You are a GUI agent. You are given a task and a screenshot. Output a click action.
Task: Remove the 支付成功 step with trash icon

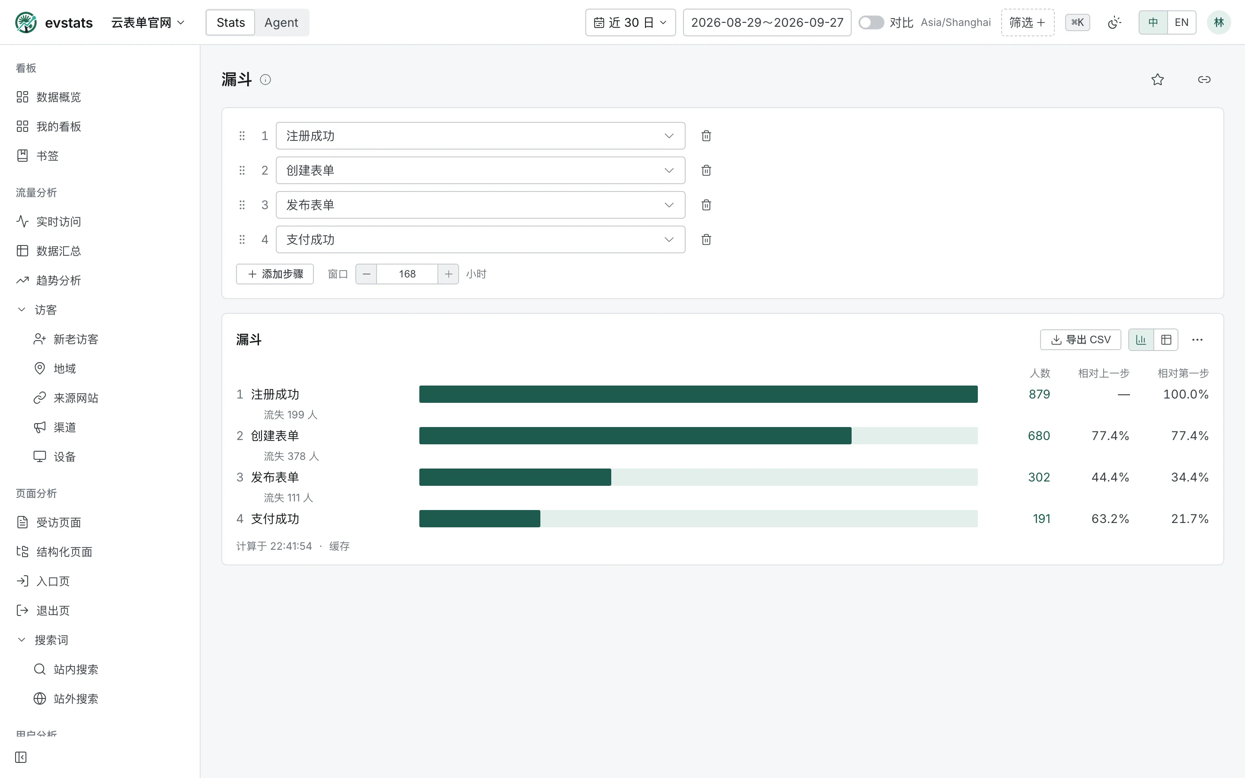click(706, 239)
